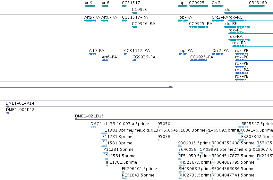The image size is (273, 180).
Task: Select the RE46569.5prime EST
Action: [x=207, y=133]
